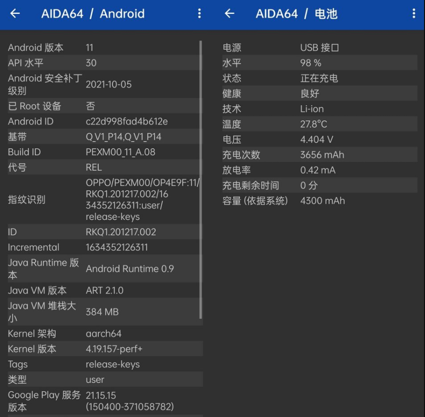Click the back arrow on the 电池 page
The image size is (425, 417).
228,14
